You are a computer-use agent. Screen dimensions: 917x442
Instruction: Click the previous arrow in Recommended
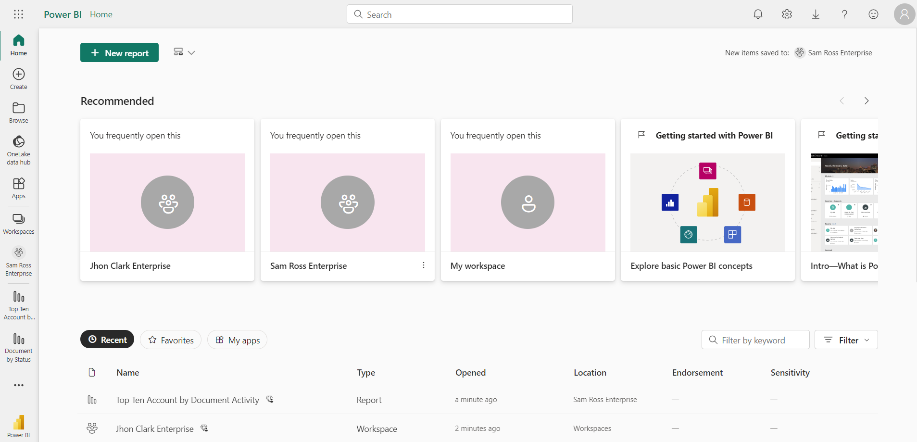842,101
